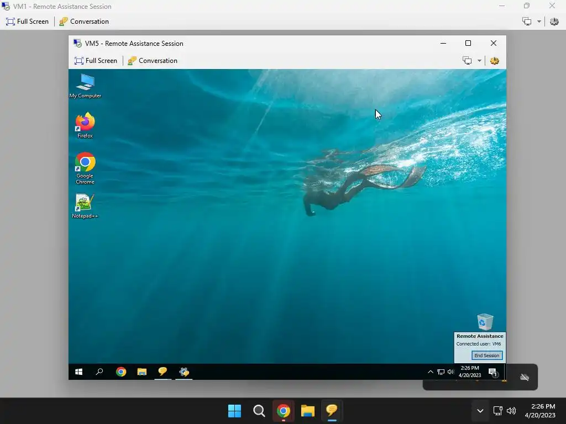Click VM5 window title bar icon
Image resolution: width=566 pixels, height=424 pixels.
(x=77, y=43)
